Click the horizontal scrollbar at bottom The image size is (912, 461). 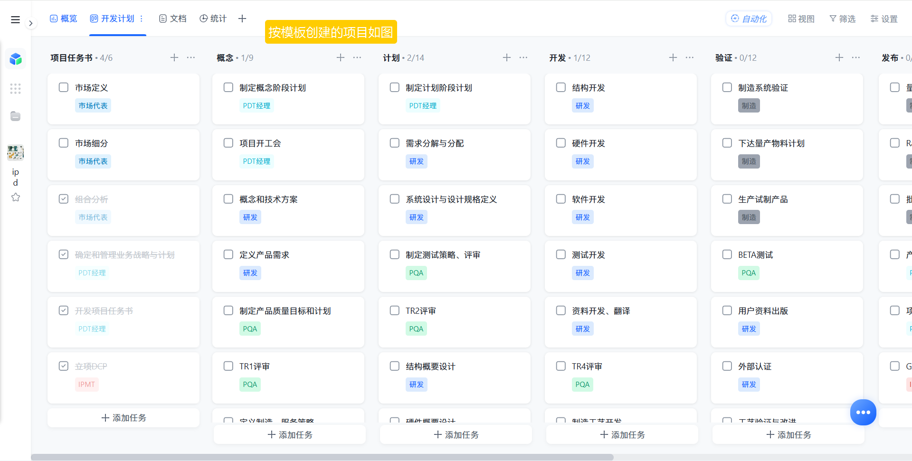pyautogui.click(x=322, y=457)
